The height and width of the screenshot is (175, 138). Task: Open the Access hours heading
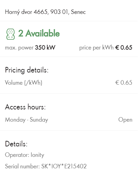[x=25, y=107]
